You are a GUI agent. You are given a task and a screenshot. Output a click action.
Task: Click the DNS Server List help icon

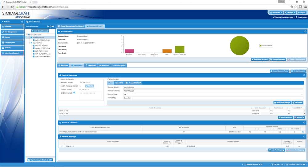coord(74,92)
